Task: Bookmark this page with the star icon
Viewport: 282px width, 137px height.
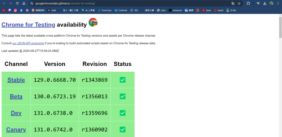Action: (239, 3)
